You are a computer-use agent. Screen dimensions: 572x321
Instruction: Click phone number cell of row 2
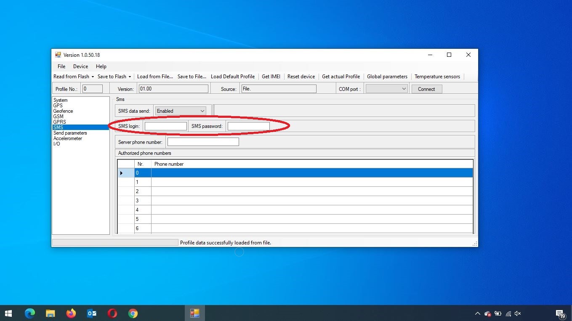(x=312, y=191)
